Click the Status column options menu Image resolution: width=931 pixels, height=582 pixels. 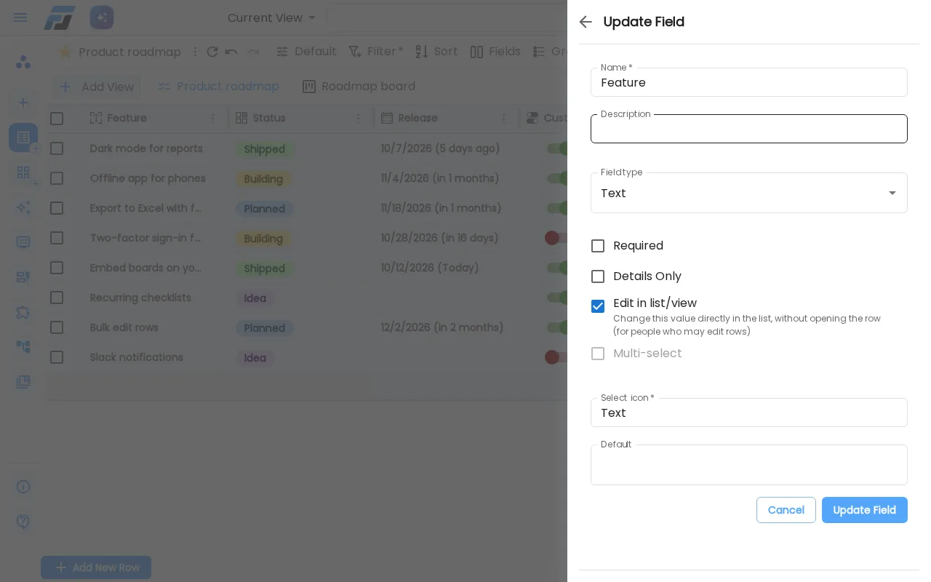point(359,118)
